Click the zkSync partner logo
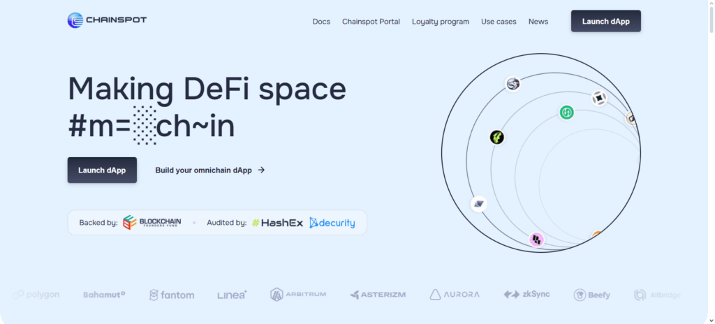The width and height of the screenshot is (715, 324). [x=526, y=295]
